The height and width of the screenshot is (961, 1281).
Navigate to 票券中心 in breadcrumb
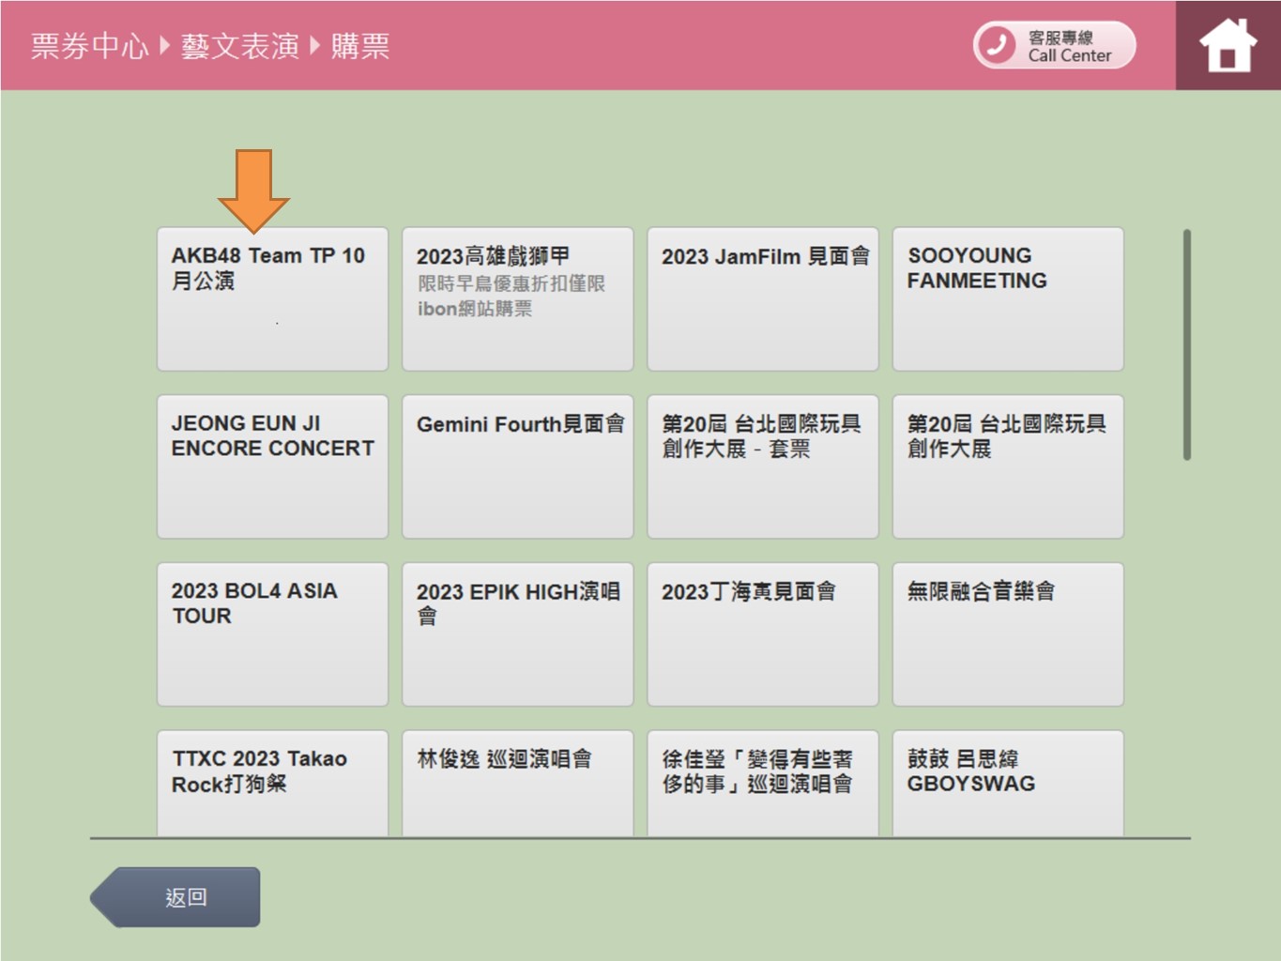(x=89, y=45)
